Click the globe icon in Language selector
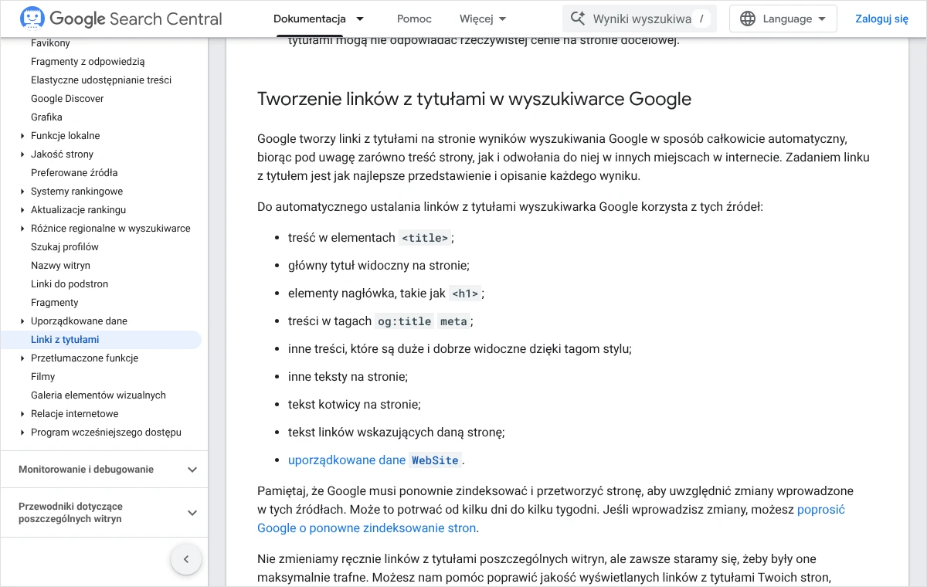927x587 pixels. pos(747,19)
